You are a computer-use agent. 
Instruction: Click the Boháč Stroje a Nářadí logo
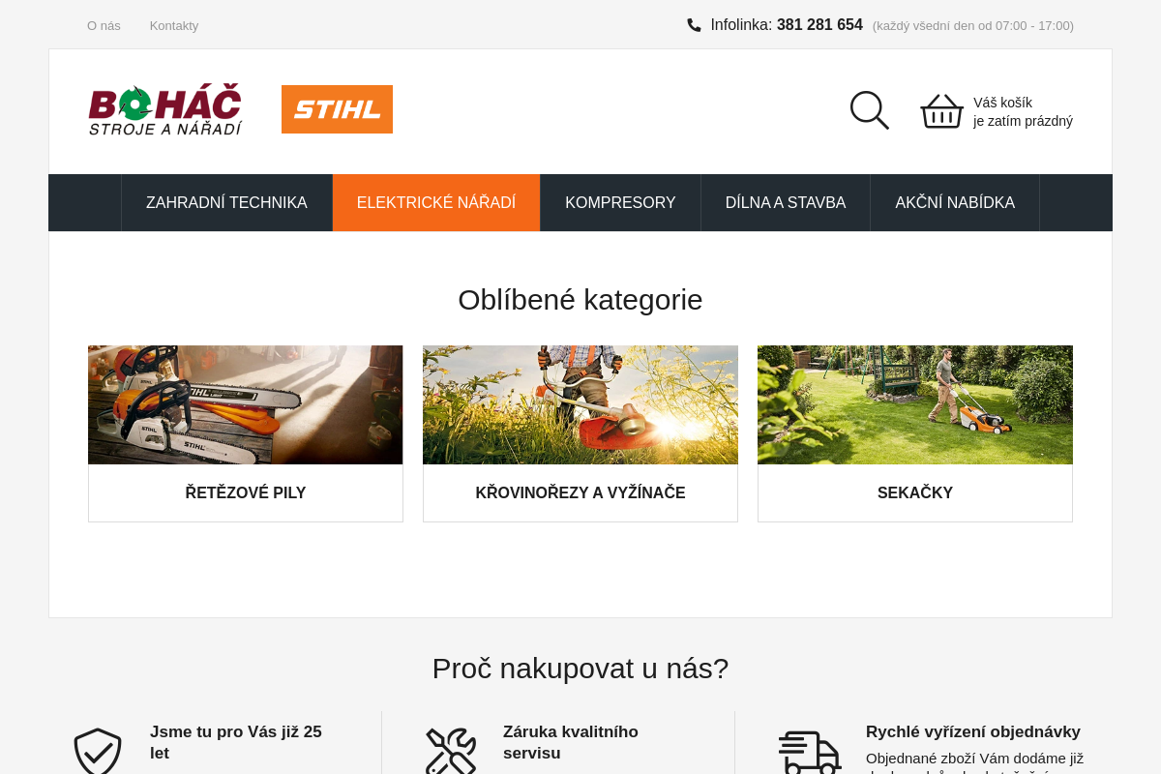click(165, 109)
